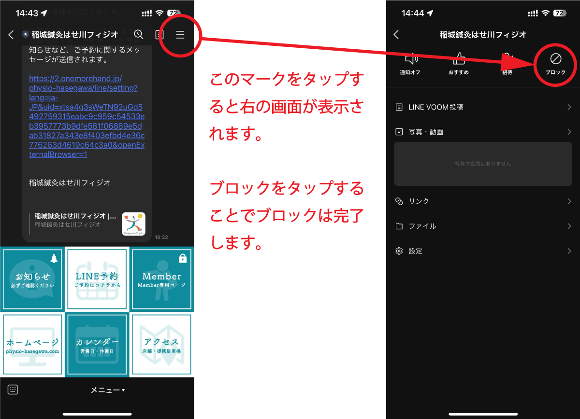Viewport: 580px width, 419px height.
Task: Open the search icon in the chat header
Action: coord(139,34)
